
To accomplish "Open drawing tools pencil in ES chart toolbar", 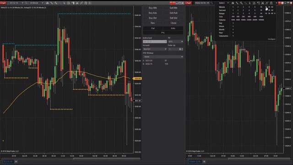I will 52,3.
